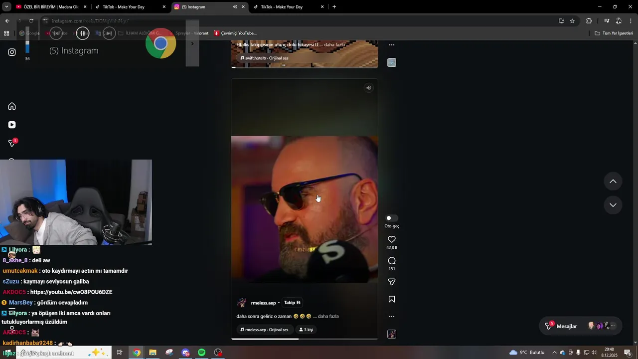Open the media control toolbar icon
Screen dimensions: 638x359
[x=607, y=21]
